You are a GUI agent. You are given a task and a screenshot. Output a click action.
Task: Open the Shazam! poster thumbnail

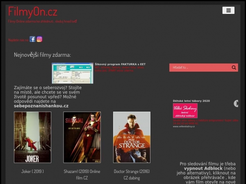(82, 137)
